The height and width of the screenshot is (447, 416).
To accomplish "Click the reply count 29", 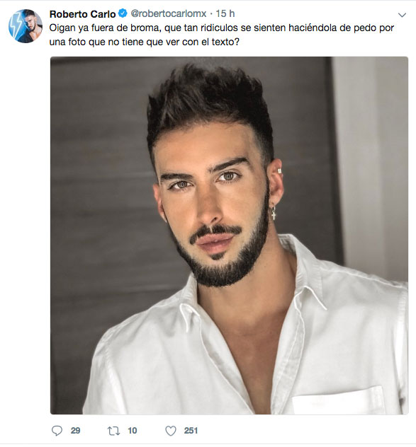I will pyautogui.click(x=75, y=431).
